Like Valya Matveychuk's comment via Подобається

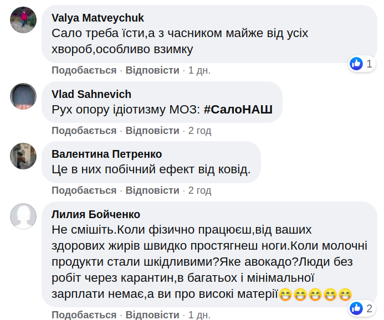84,70
